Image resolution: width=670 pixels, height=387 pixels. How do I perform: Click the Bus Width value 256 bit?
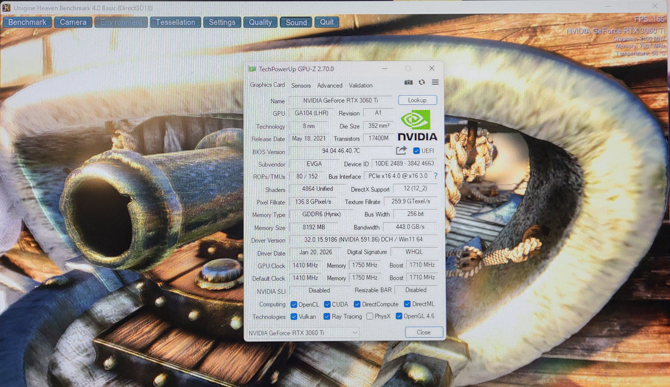(415, 214)
